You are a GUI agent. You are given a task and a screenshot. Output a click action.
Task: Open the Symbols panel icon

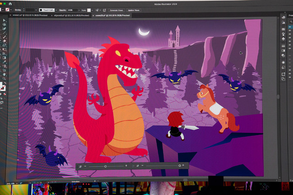tap(283, 38)
